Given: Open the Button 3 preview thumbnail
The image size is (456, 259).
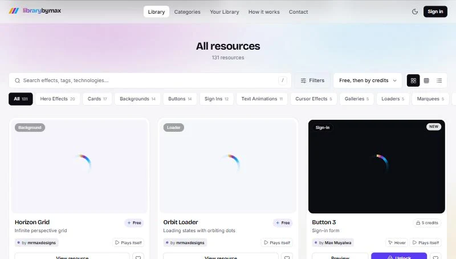Looking at the screenshot, I should pos(377,167).
